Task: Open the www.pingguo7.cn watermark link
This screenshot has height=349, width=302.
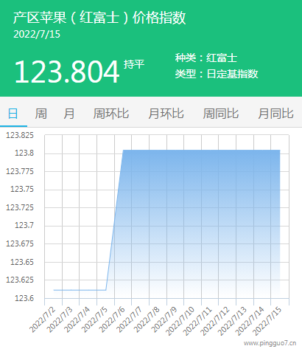Action: [x=270, y=343]
